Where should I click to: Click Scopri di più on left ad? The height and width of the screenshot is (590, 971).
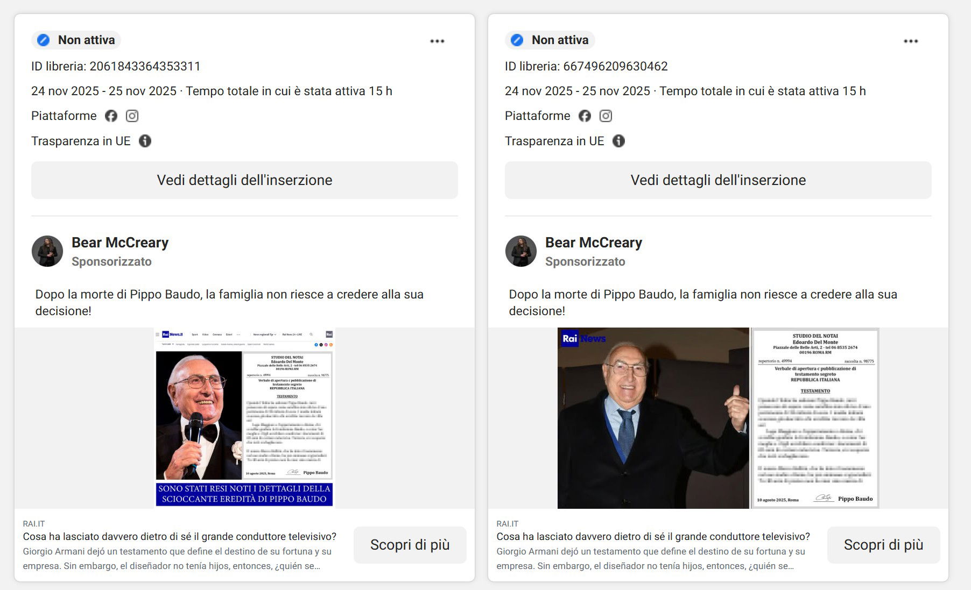[410, 545]
